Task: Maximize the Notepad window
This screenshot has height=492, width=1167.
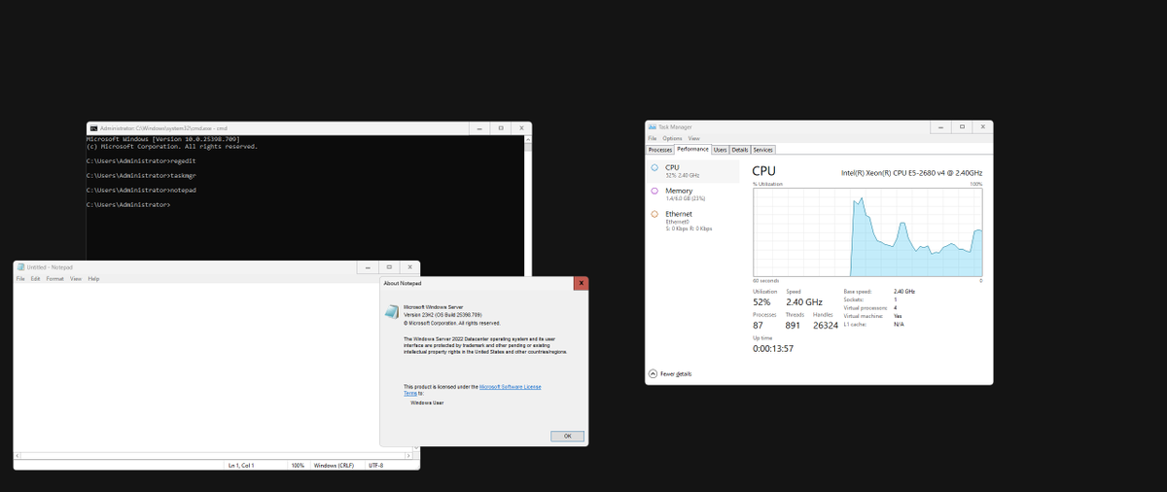Action: pos(389,266)
